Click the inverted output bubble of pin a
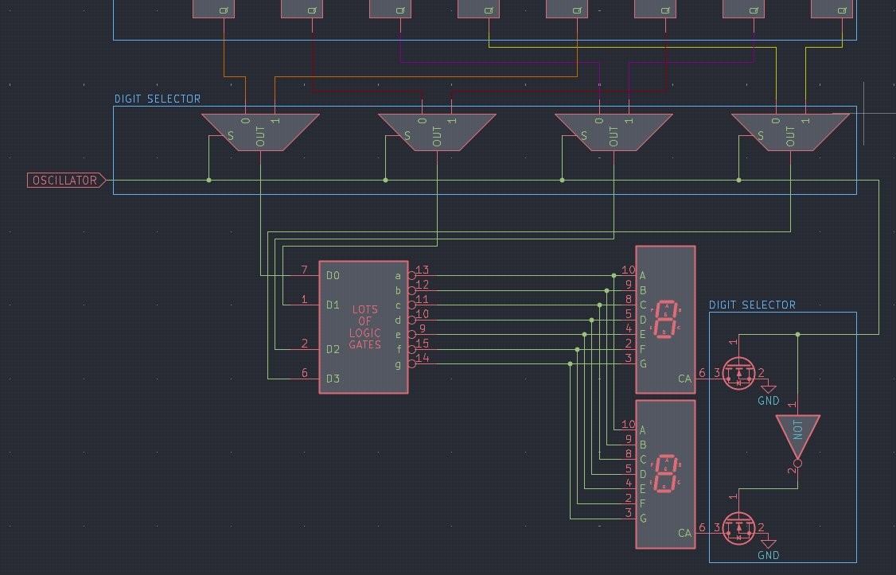896x575 pixels. [412, 276]
